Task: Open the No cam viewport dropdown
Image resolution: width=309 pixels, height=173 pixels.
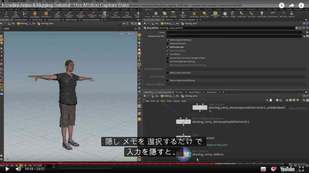Action: coord(131,34)
